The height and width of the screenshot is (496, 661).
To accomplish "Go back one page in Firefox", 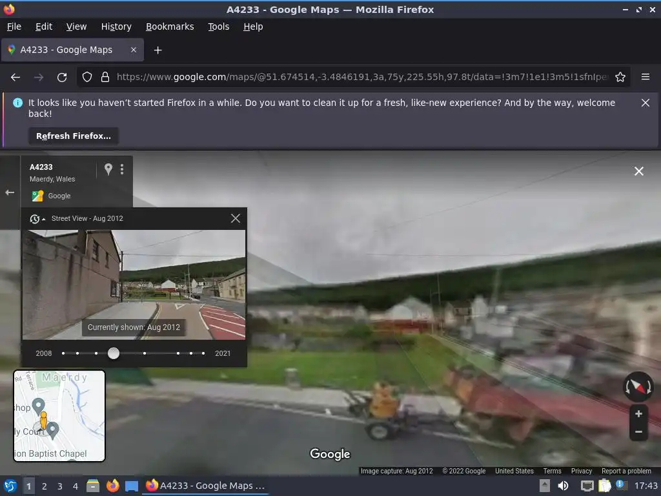I will 15,77.
